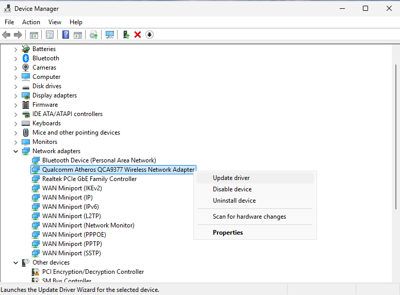Expand the Bluetooth category

point(15,58)
